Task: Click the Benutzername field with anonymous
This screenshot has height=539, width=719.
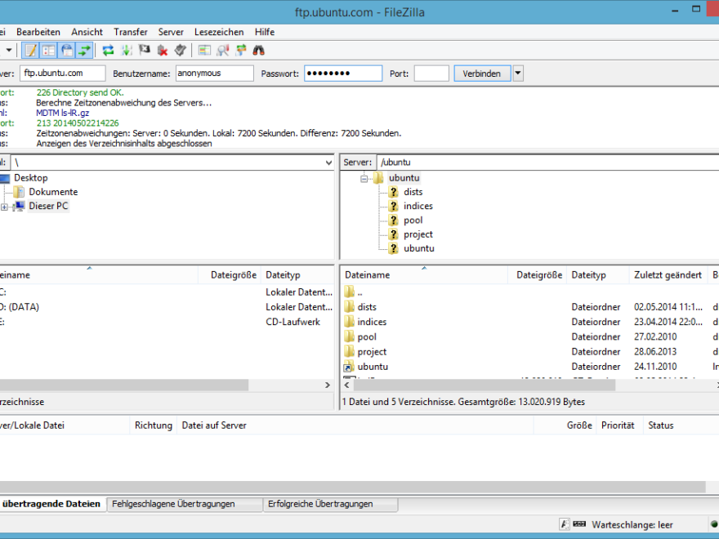Action: click(x=215, y=73)
